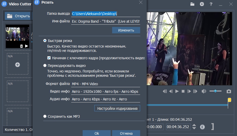The height and width of the screenshot is (136, 237).
Task: Open the settings gear in the title bar
Action: pyautogui.click(x=202, y=4)
